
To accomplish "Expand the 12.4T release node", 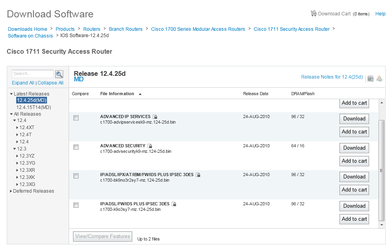I will coord(17,135).
